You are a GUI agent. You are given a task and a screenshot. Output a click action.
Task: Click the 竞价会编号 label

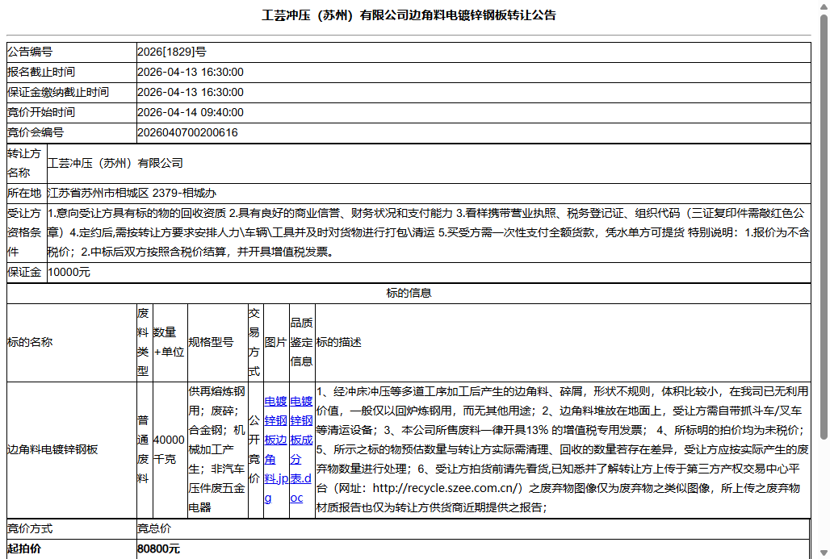click(x=36, y=133)
